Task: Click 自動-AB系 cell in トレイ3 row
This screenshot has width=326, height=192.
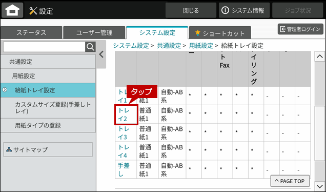Action: click(x=172, y=132)
